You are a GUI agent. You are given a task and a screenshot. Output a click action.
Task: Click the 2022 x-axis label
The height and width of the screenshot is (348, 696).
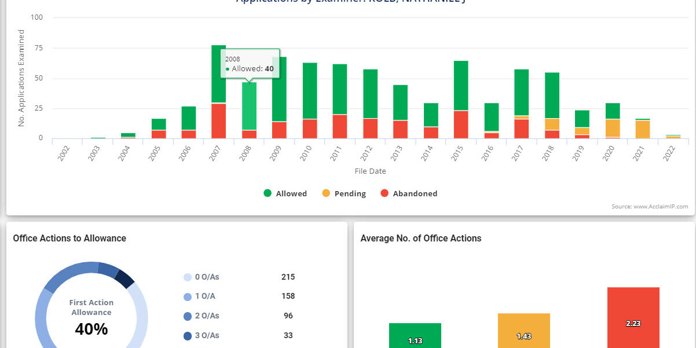[670, 152]
